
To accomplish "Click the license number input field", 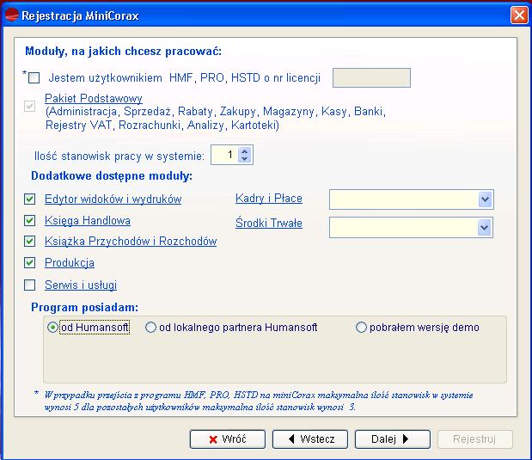I will pyautogui.click(x=371, y=77).
